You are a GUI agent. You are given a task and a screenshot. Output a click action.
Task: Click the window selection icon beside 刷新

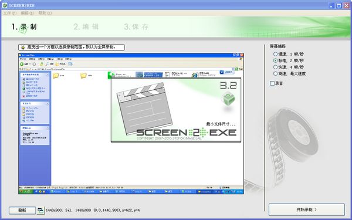coord(40,211)
